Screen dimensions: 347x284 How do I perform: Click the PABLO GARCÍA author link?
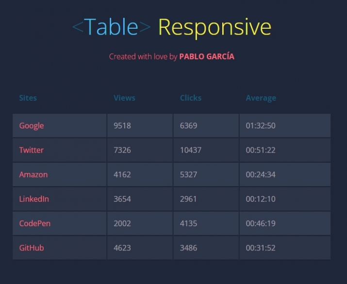coord(207,56)
